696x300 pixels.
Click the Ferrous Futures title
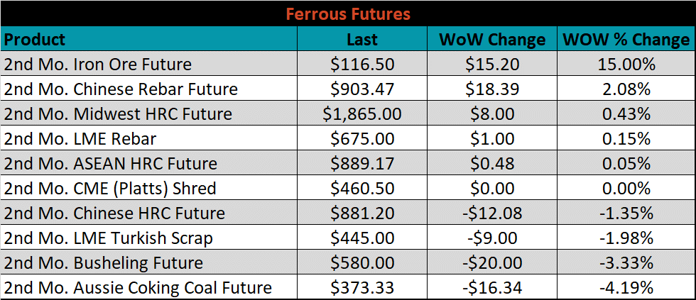pos(348,14)
